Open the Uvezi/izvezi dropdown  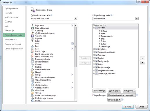(114, 100)
